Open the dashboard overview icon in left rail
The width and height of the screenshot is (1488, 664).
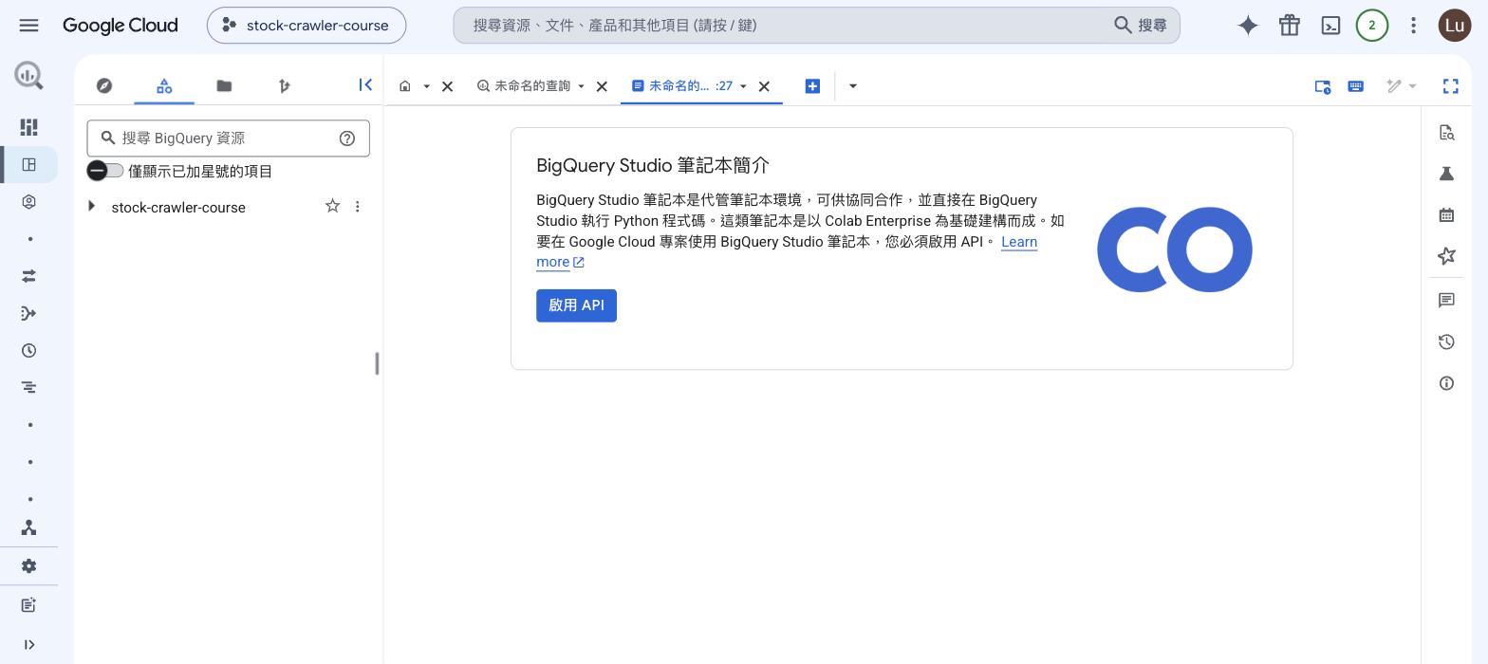point(28,127)
